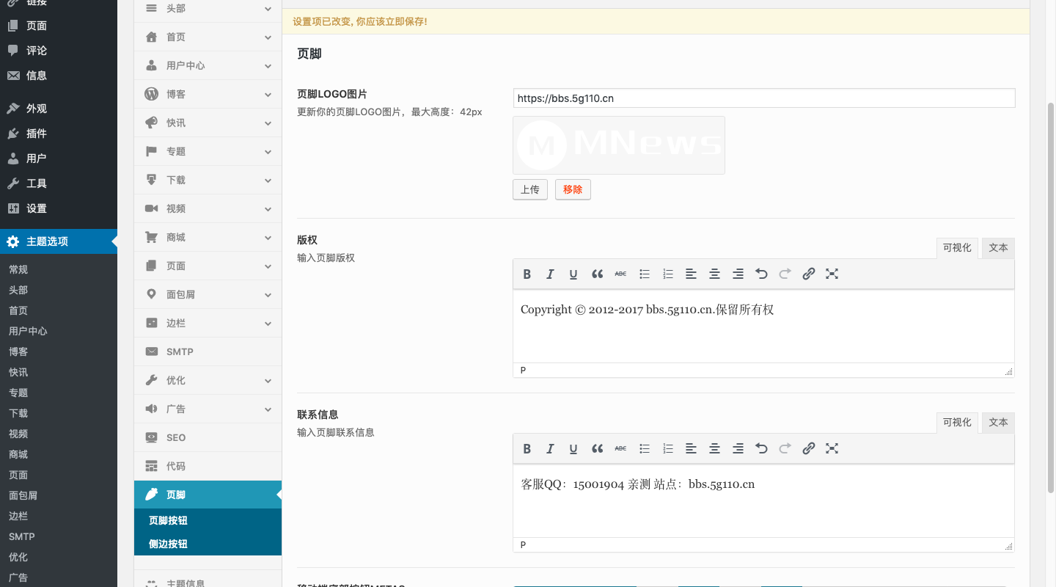Click Italic icon in 联系信息 editor toolbar
The width and height of the screenshot is (1056, 587).
[x=550, y=448]
